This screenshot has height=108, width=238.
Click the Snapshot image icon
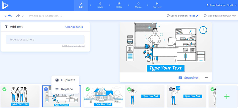(x=180, y=78)
